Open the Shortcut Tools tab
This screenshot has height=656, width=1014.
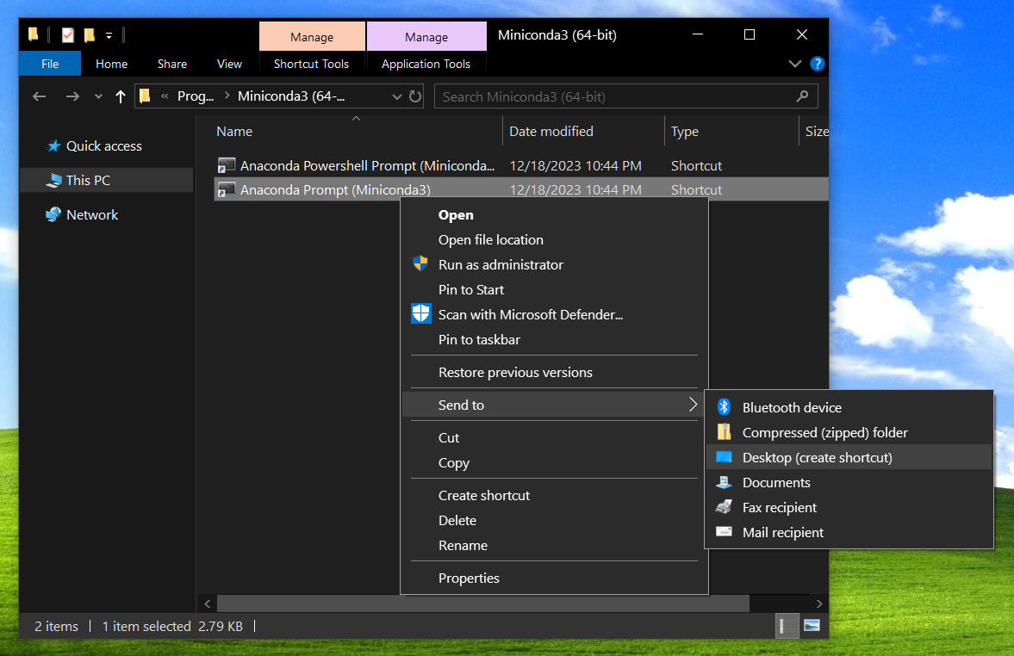coord(311,64)
